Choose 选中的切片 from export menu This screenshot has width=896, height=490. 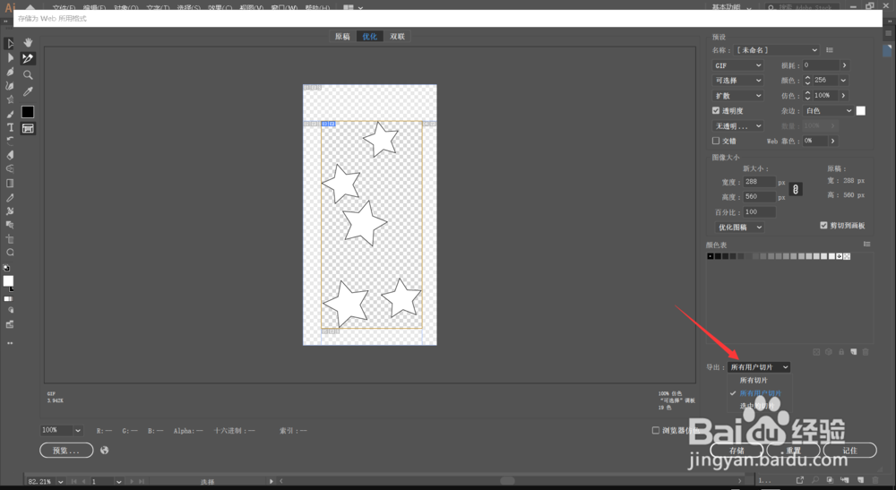coord(759,406)
